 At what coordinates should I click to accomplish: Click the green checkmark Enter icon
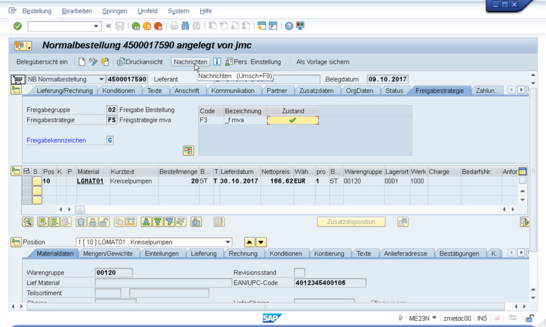click(x=18, y=26)
